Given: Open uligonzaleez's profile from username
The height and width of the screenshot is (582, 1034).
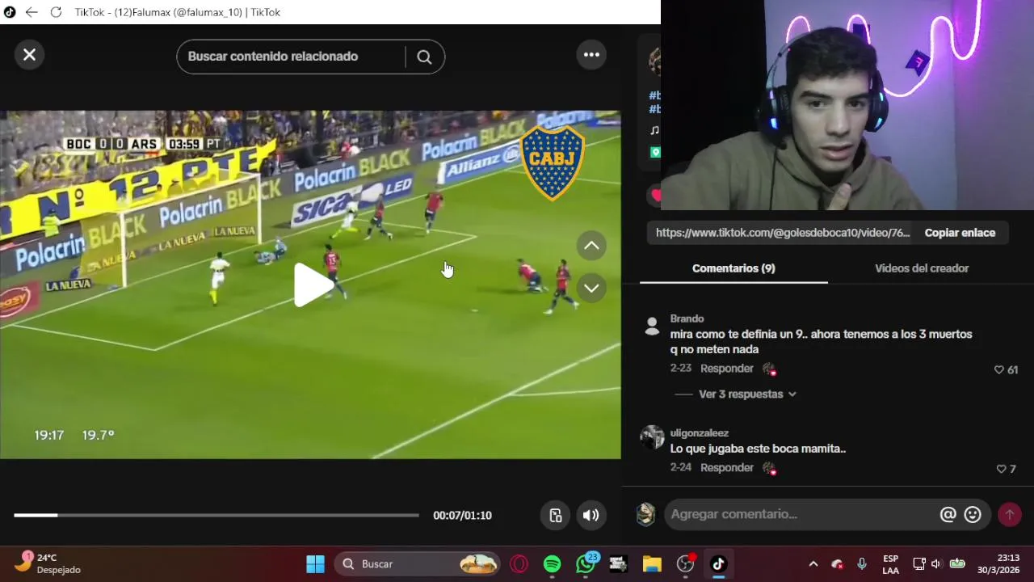Looking at the screenshot, I should click(699, 433).
